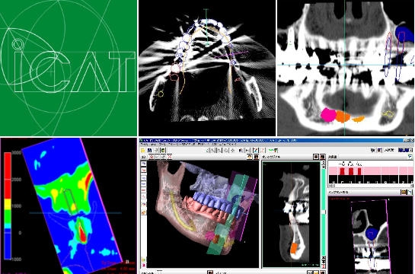The height and width of the screenshot is (274, 415).
Task: Open the blue combo box at the toolbar's right end
Action: click(x=405, y=150)
